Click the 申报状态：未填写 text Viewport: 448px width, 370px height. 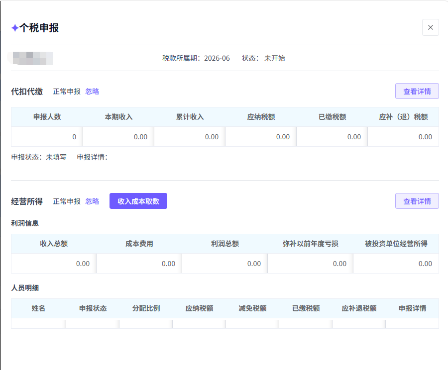39,157
